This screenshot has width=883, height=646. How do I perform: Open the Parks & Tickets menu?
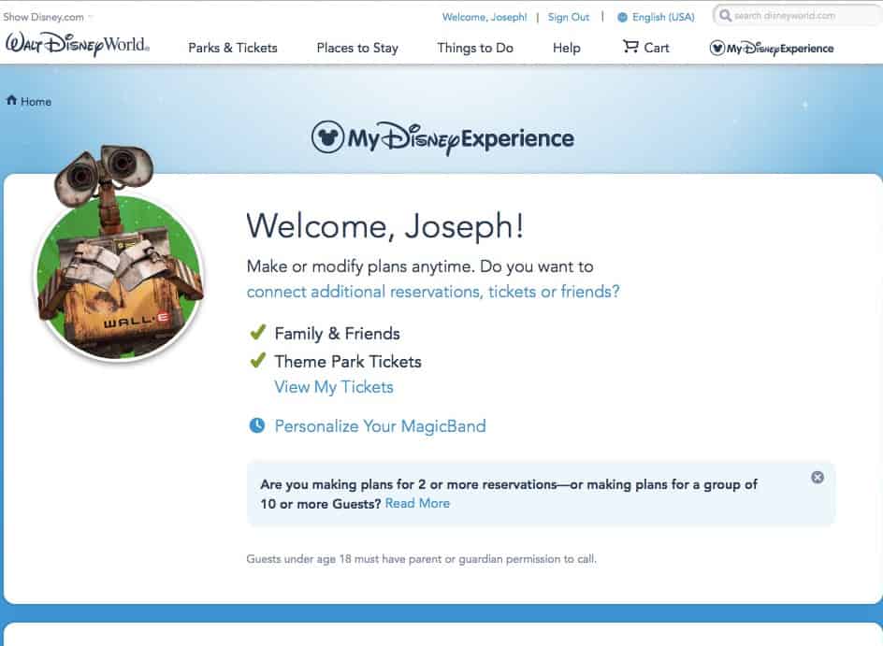(233, 48)
